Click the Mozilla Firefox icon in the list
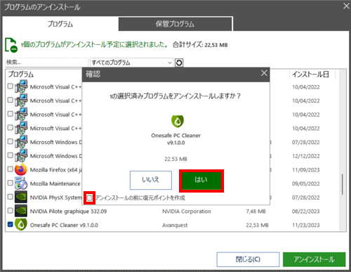 coord(21,169)
